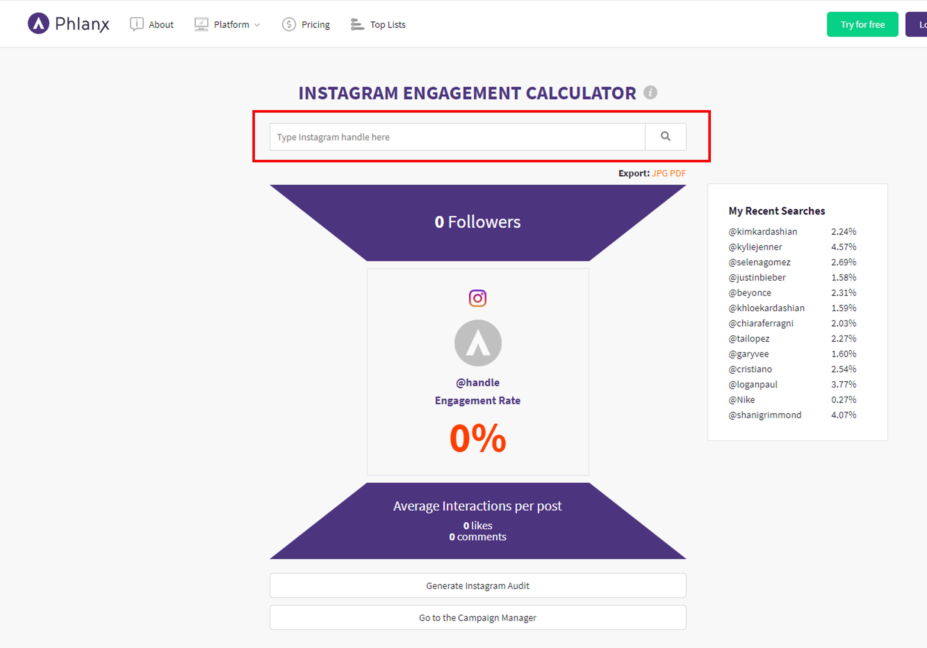Click the Platform monitor icon
Image resolution: width=927 pixels, height=648 pixels.
point(201,24)
